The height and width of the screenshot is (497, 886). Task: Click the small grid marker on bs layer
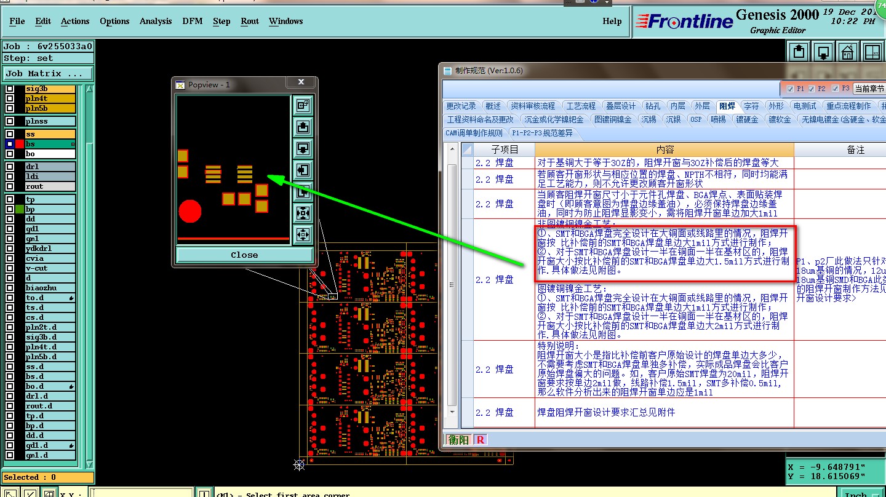tap(73, 144)
